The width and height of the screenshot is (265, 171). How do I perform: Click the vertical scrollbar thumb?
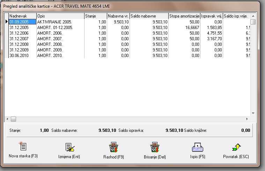(253, 22)
